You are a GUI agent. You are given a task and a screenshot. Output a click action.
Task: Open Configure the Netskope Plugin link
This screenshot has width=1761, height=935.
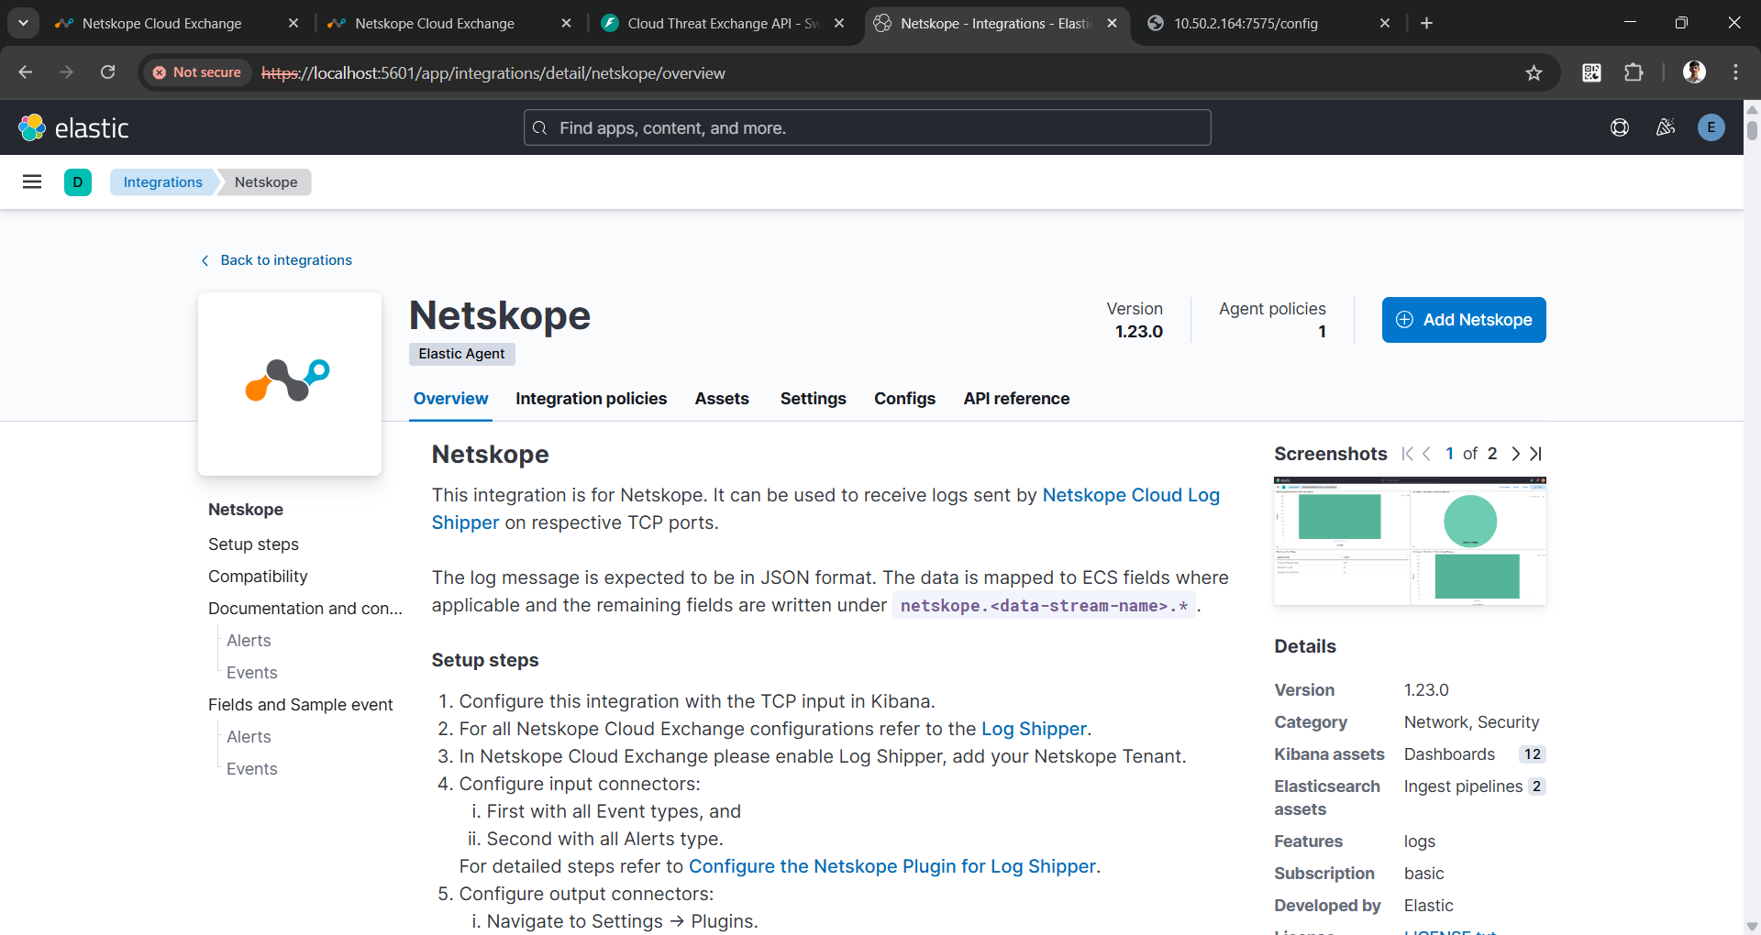[892, 866]
